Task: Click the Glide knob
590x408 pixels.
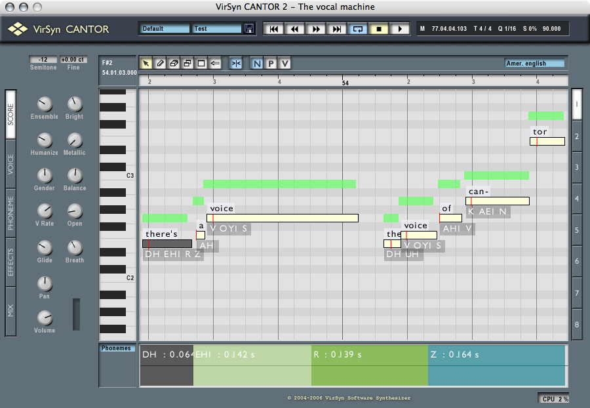Action: (45, 248)
